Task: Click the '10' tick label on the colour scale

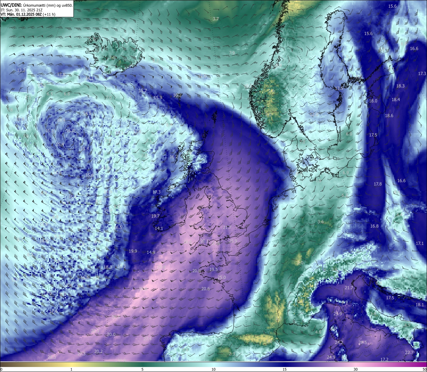Action: pos(213,369)
